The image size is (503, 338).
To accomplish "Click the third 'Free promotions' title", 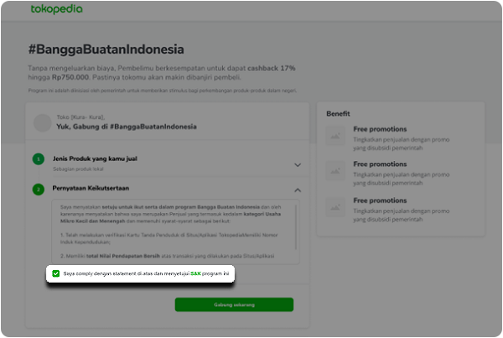I will point(380,200).
